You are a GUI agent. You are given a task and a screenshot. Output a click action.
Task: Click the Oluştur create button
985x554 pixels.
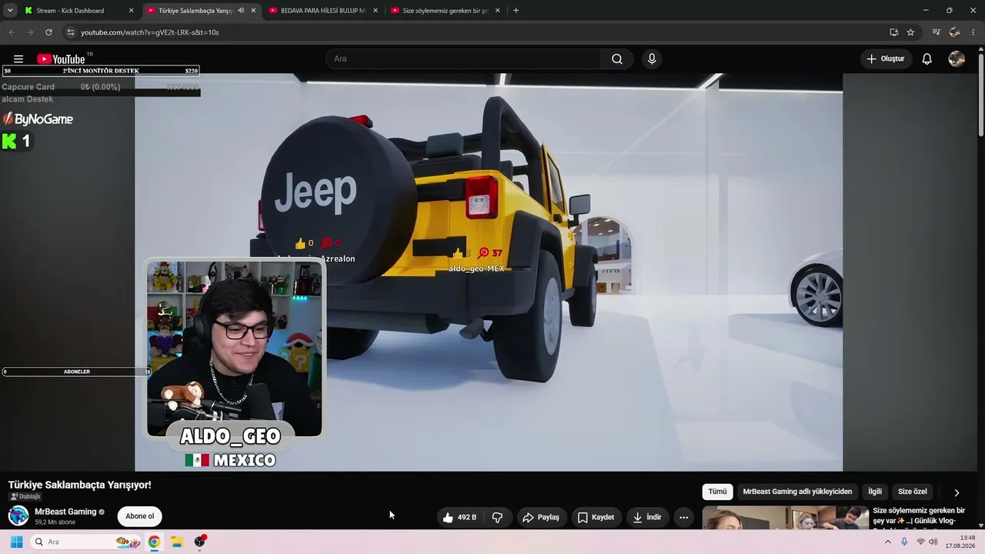pos(886,59)
